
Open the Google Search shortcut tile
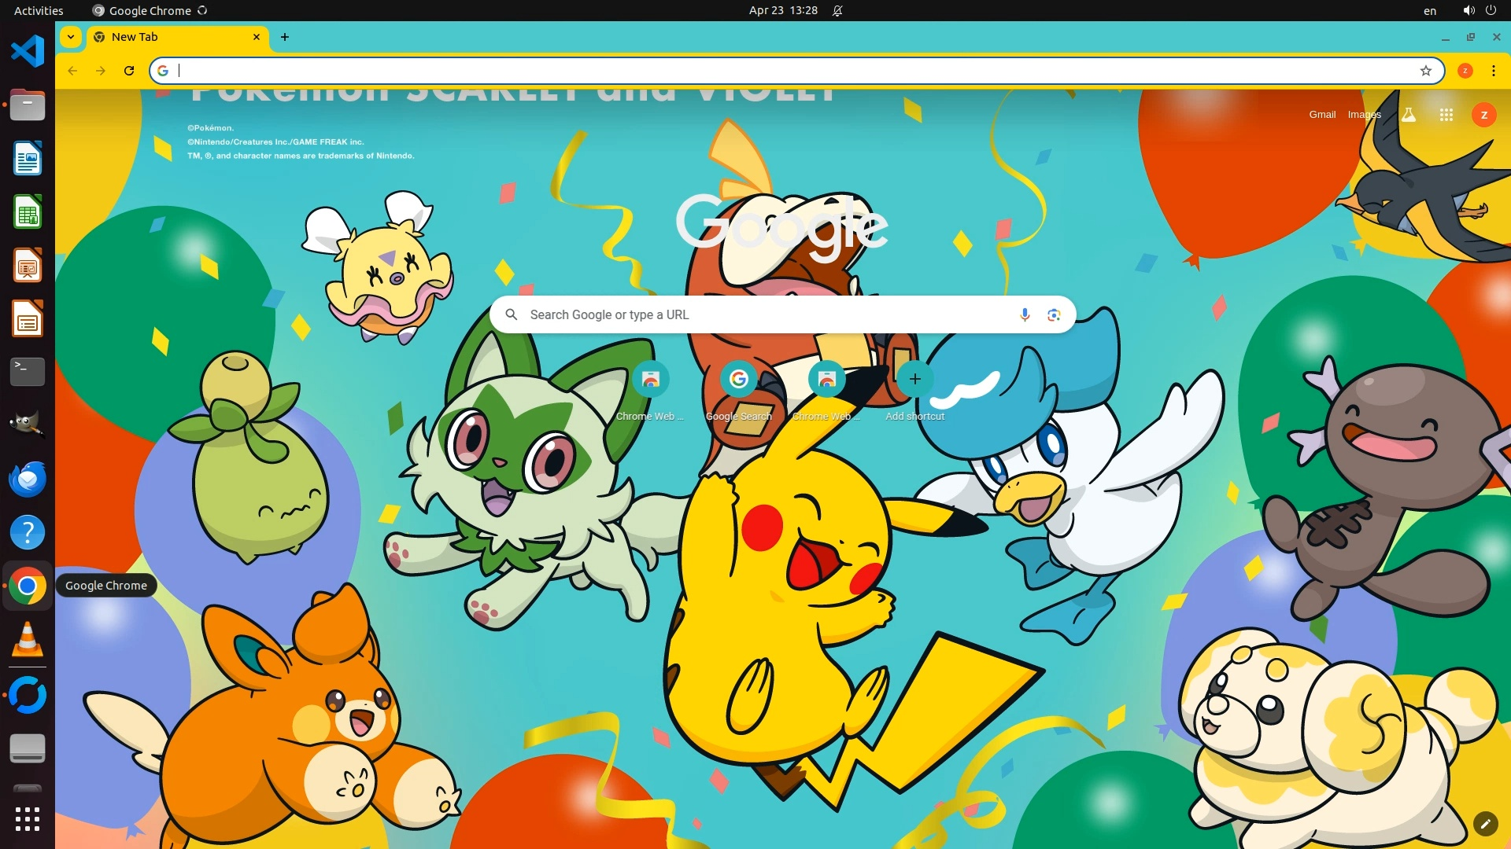click(738, 380)
